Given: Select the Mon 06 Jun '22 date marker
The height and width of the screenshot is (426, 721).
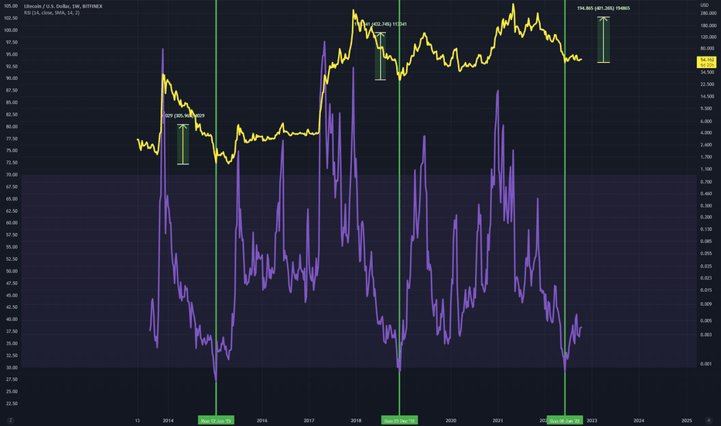Looking at the screenshot, I should point(566,421).
